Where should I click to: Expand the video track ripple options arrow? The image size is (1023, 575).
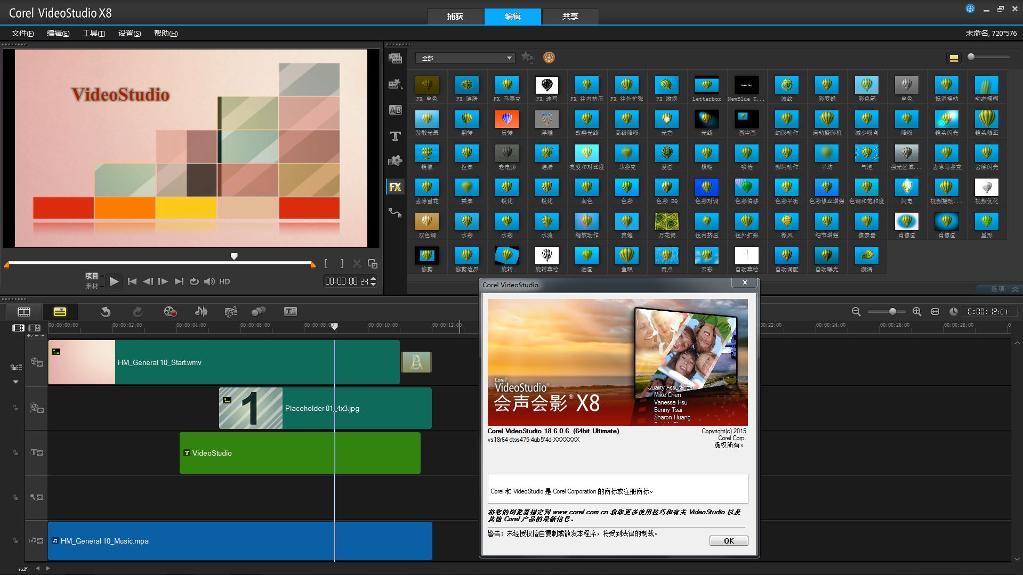15,382
